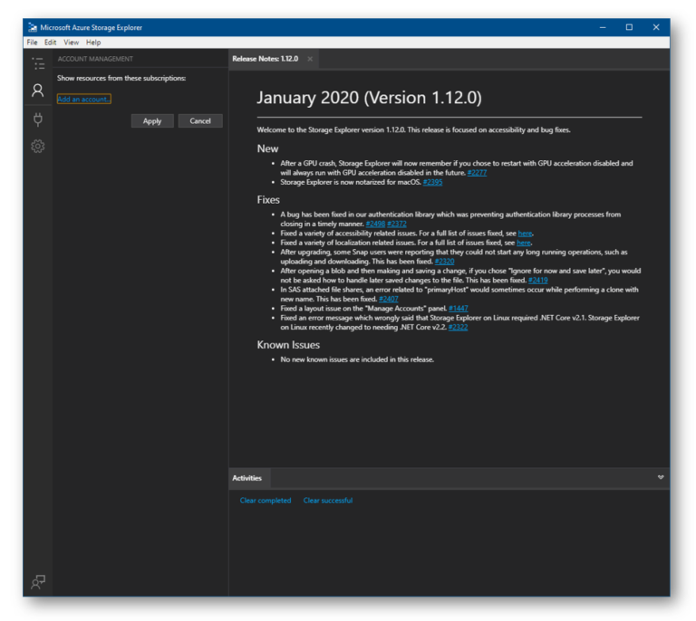Open the Help menu
The image size is (696, 621).
[93, 43]
